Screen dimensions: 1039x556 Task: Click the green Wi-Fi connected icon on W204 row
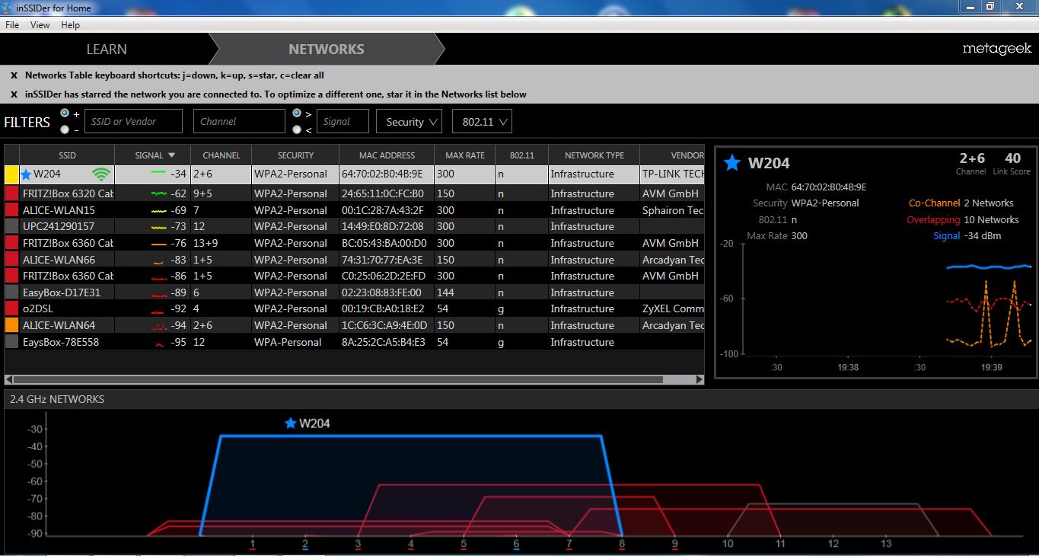click(100, 174)
